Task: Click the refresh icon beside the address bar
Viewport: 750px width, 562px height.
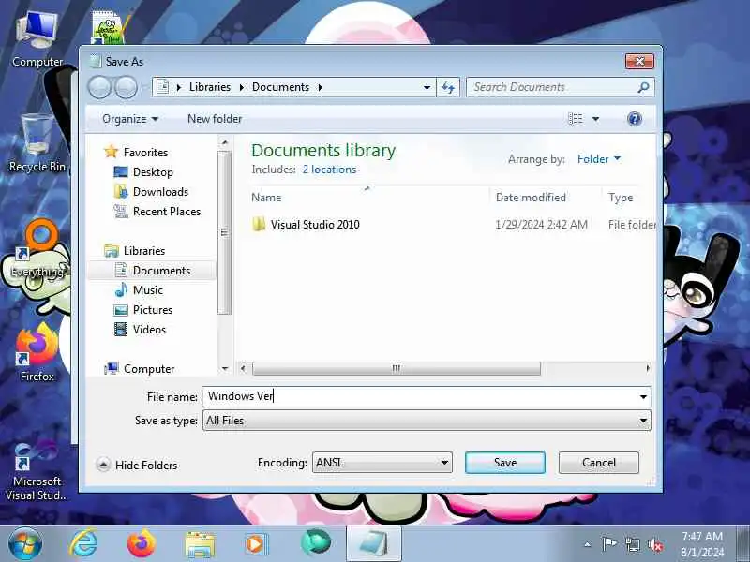Action: 448,87
